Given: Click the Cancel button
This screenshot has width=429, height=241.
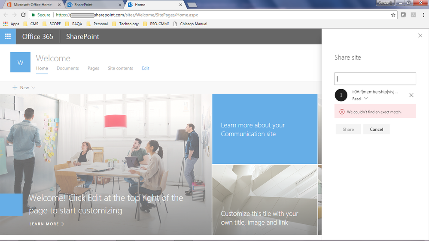Looking at the screenshot, I should [x=376, y=129].
